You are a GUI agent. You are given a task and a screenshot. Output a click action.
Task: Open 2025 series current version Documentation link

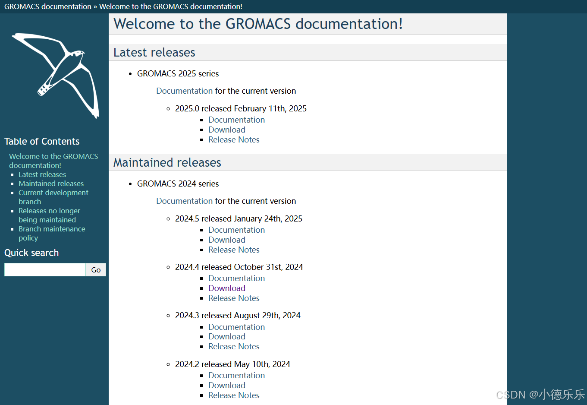[184, 91]
